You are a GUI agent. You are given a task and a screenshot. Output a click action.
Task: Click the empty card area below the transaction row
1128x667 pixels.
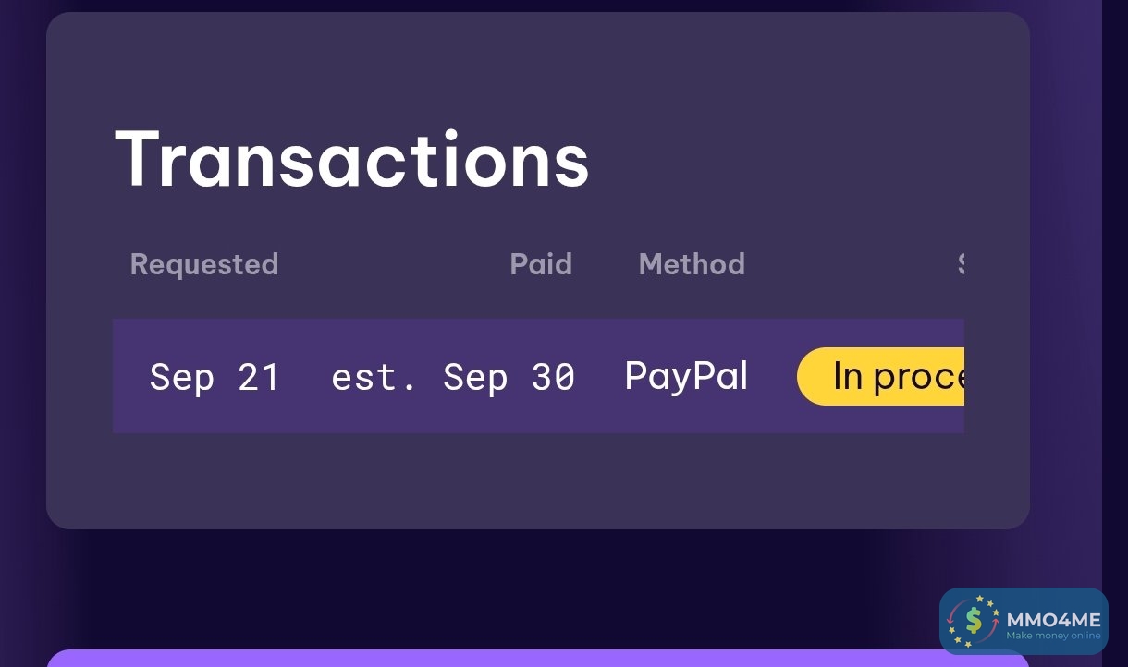(536, 480)
